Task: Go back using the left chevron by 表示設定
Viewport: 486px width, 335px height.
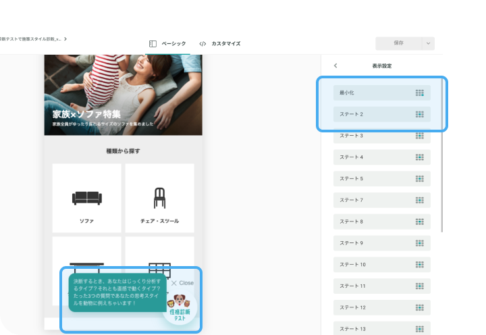Action: tap(335, 66)
